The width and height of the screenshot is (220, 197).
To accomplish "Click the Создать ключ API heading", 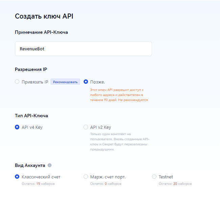I will [44, 16].
